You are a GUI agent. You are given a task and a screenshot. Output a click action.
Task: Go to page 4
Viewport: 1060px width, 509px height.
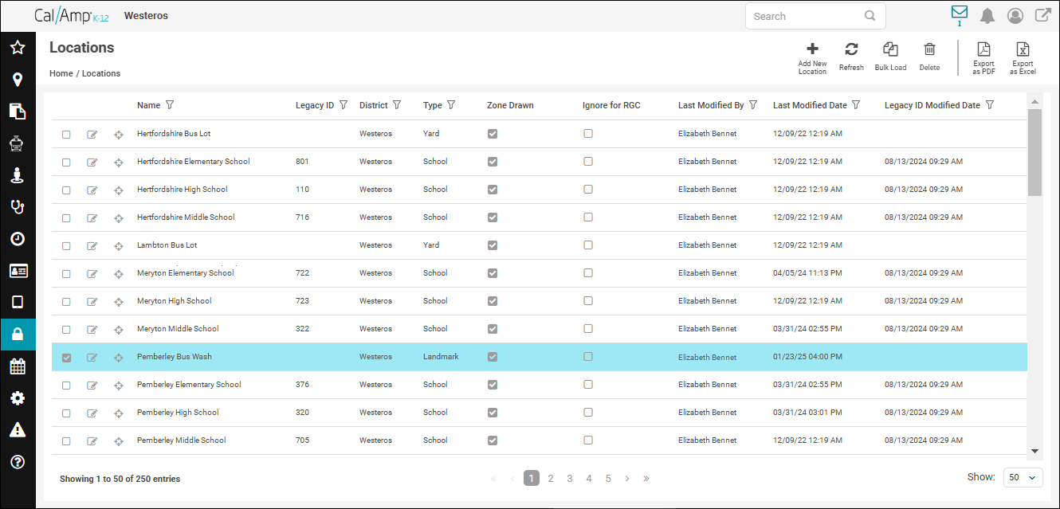[x=589, y=478]
